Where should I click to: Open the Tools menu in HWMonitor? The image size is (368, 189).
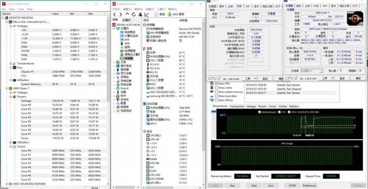21,9
